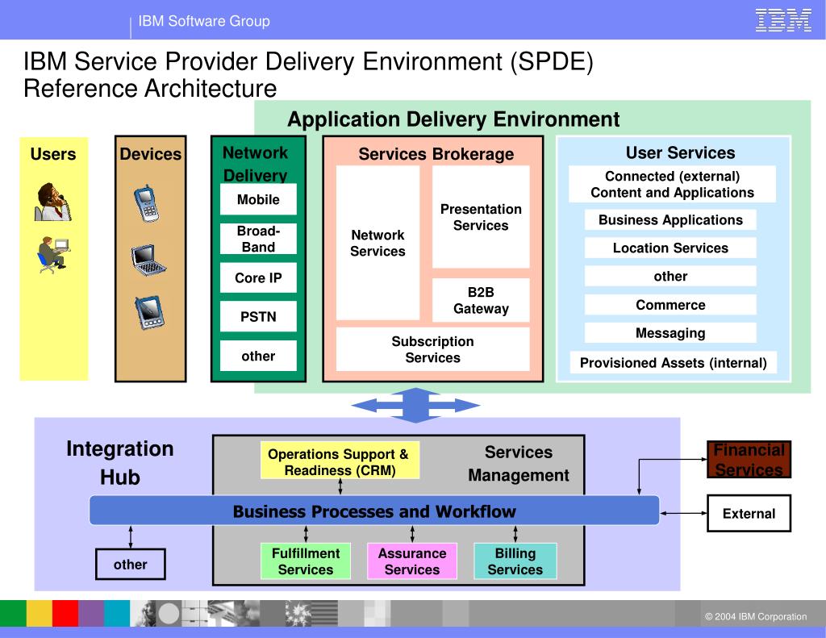Click the teal footer color square
The image size is (826, 638).
pos(117,613)
